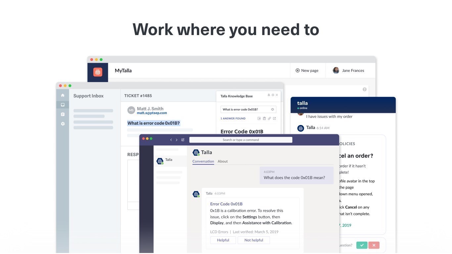The width and height of the screenshot is (452, 254).
Task: Open gear settings in Knowledge Base panel
Action: (x=273, y=95)
